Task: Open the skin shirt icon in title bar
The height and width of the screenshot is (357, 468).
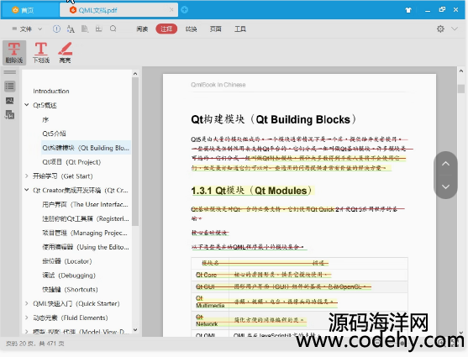Action: click(x=408, y=10)
